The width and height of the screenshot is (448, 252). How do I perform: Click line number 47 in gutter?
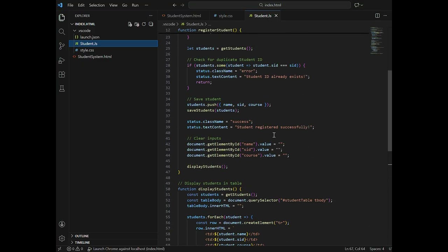point(168,172)
